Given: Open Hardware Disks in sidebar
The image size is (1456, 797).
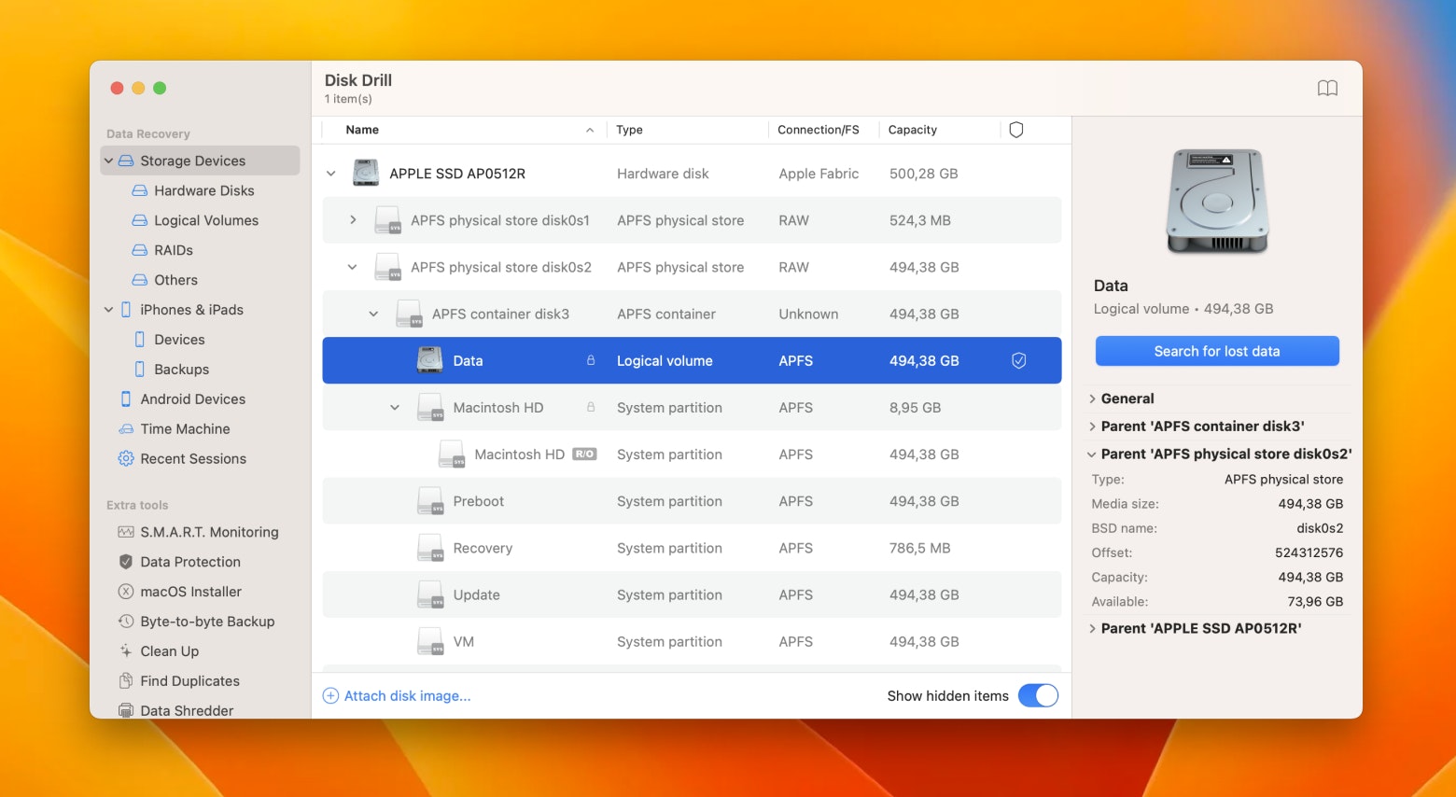Looking at the screenshot, I should pos(204,190).
